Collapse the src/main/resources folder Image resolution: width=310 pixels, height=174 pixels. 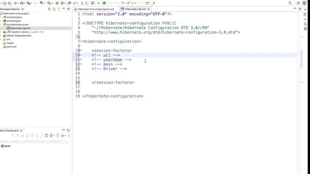point(0,25)
